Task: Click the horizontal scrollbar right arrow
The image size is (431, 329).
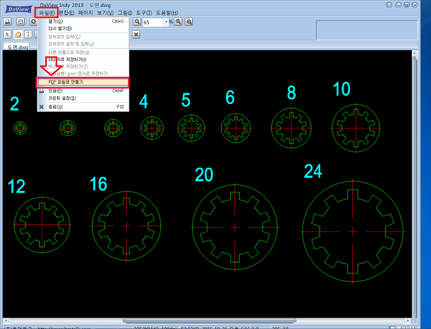Action: 408,321
